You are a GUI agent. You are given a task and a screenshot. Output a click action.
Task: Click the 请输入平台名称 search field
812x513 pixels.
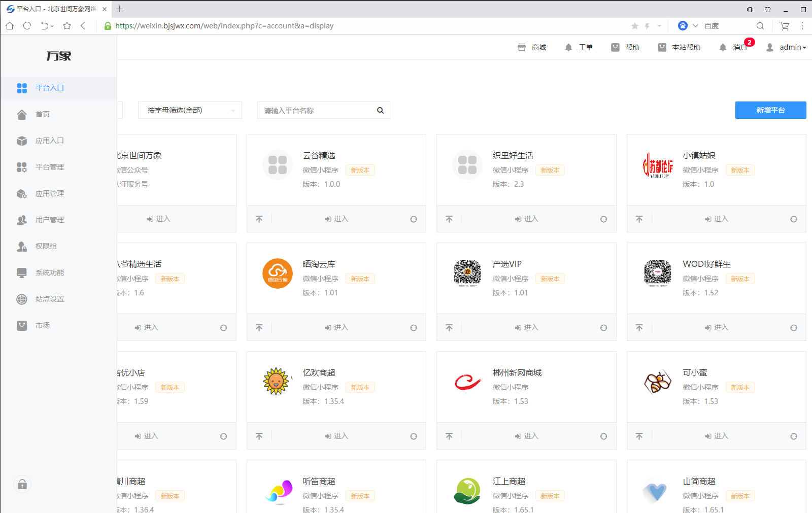tap(317, 111)
